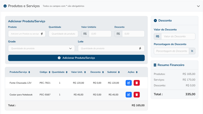This screenshot has width=203, height=114.
Task: Collapse the Produtos e Serviços section chevron
Action: [198, 6]
